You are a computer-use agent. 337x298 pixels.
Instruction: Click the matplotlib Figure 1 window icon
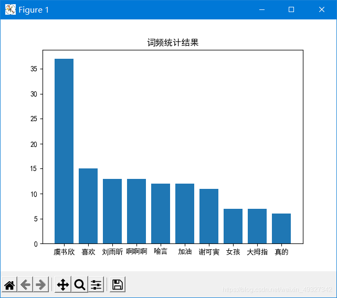(x=10, y=9)
